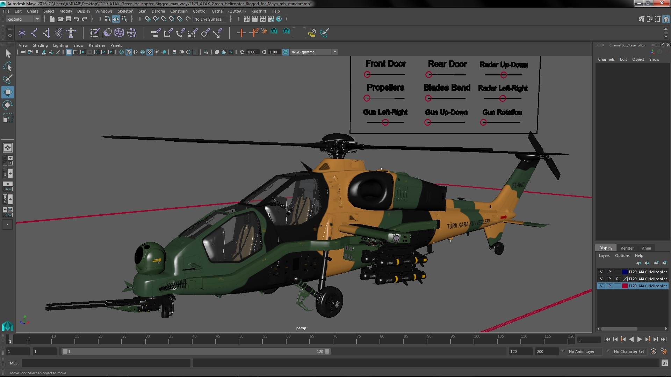Screen dimensions: 671x377
Task: Step forward to next key
Action: click(647, 339)
